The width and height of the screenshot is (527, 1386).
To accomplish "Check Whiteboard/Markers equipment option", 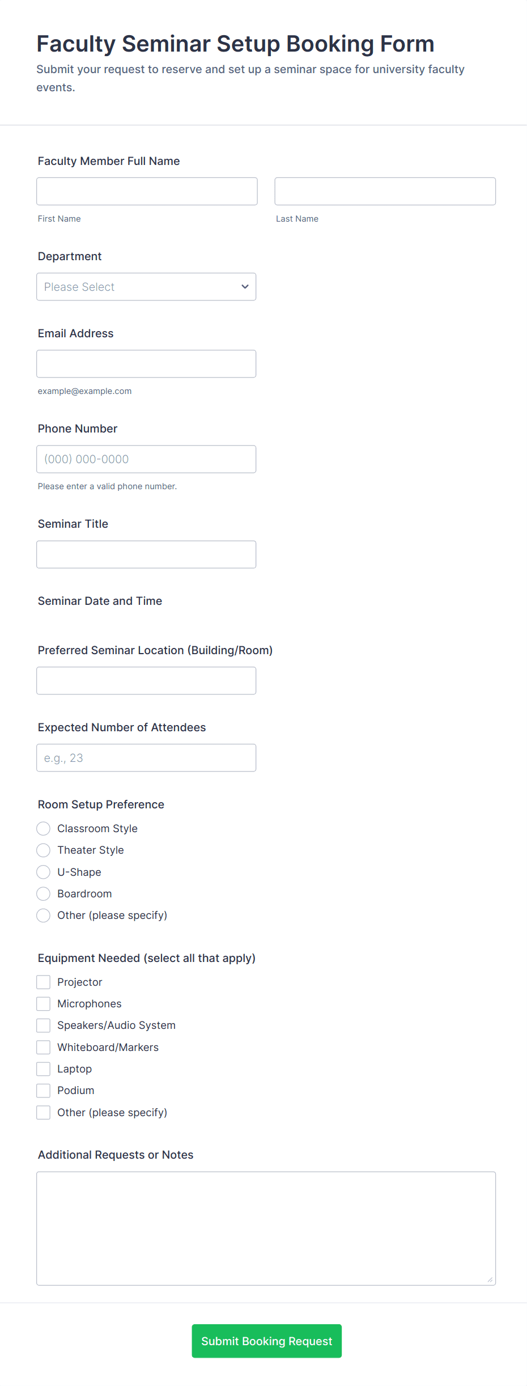I will (44, 1048).
